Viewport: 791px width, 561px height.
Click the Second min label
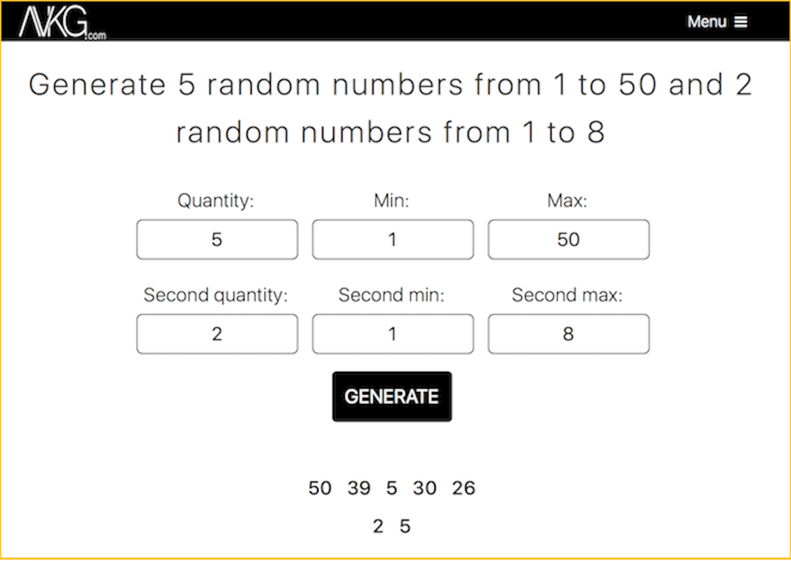click(x=392, y=295)
